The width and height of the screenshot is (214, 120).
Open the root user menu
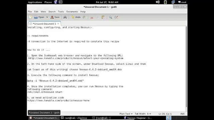point(182,2)
